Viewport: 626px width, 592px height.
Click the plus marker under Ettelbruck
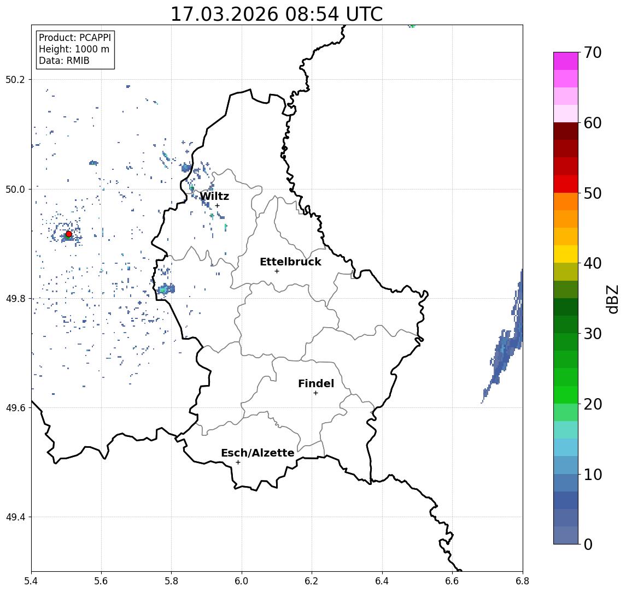(277, 271)
